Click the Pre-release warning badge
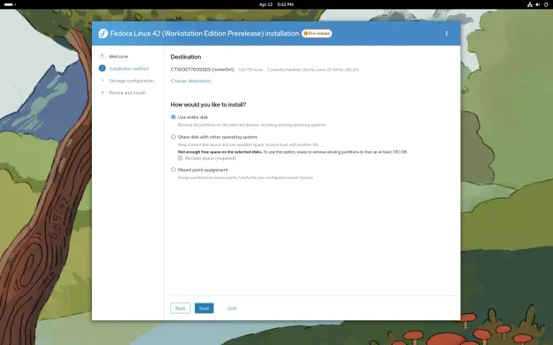The image size is (553, 345). click(316, 33)
